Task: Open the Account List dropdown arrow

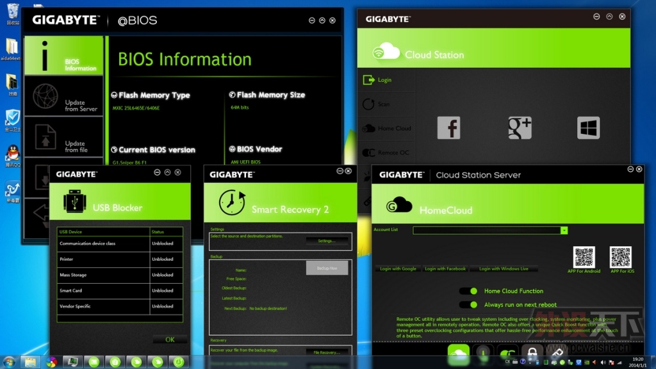Action: [x=564, y=231]
